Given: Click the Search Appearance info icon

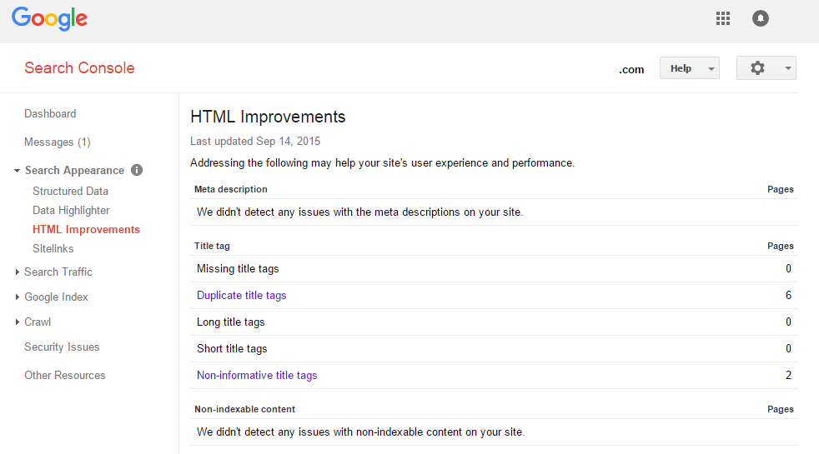Looking at the screenshot, I should pyautogui.click(x=137, y=170).
